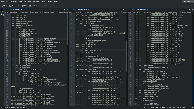
Task: Open left pane quick-open tab arrow
Action: click(x=64, y=10)
